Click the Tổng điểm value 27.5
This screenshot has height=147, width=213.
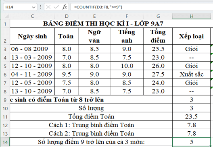(158, 74)
